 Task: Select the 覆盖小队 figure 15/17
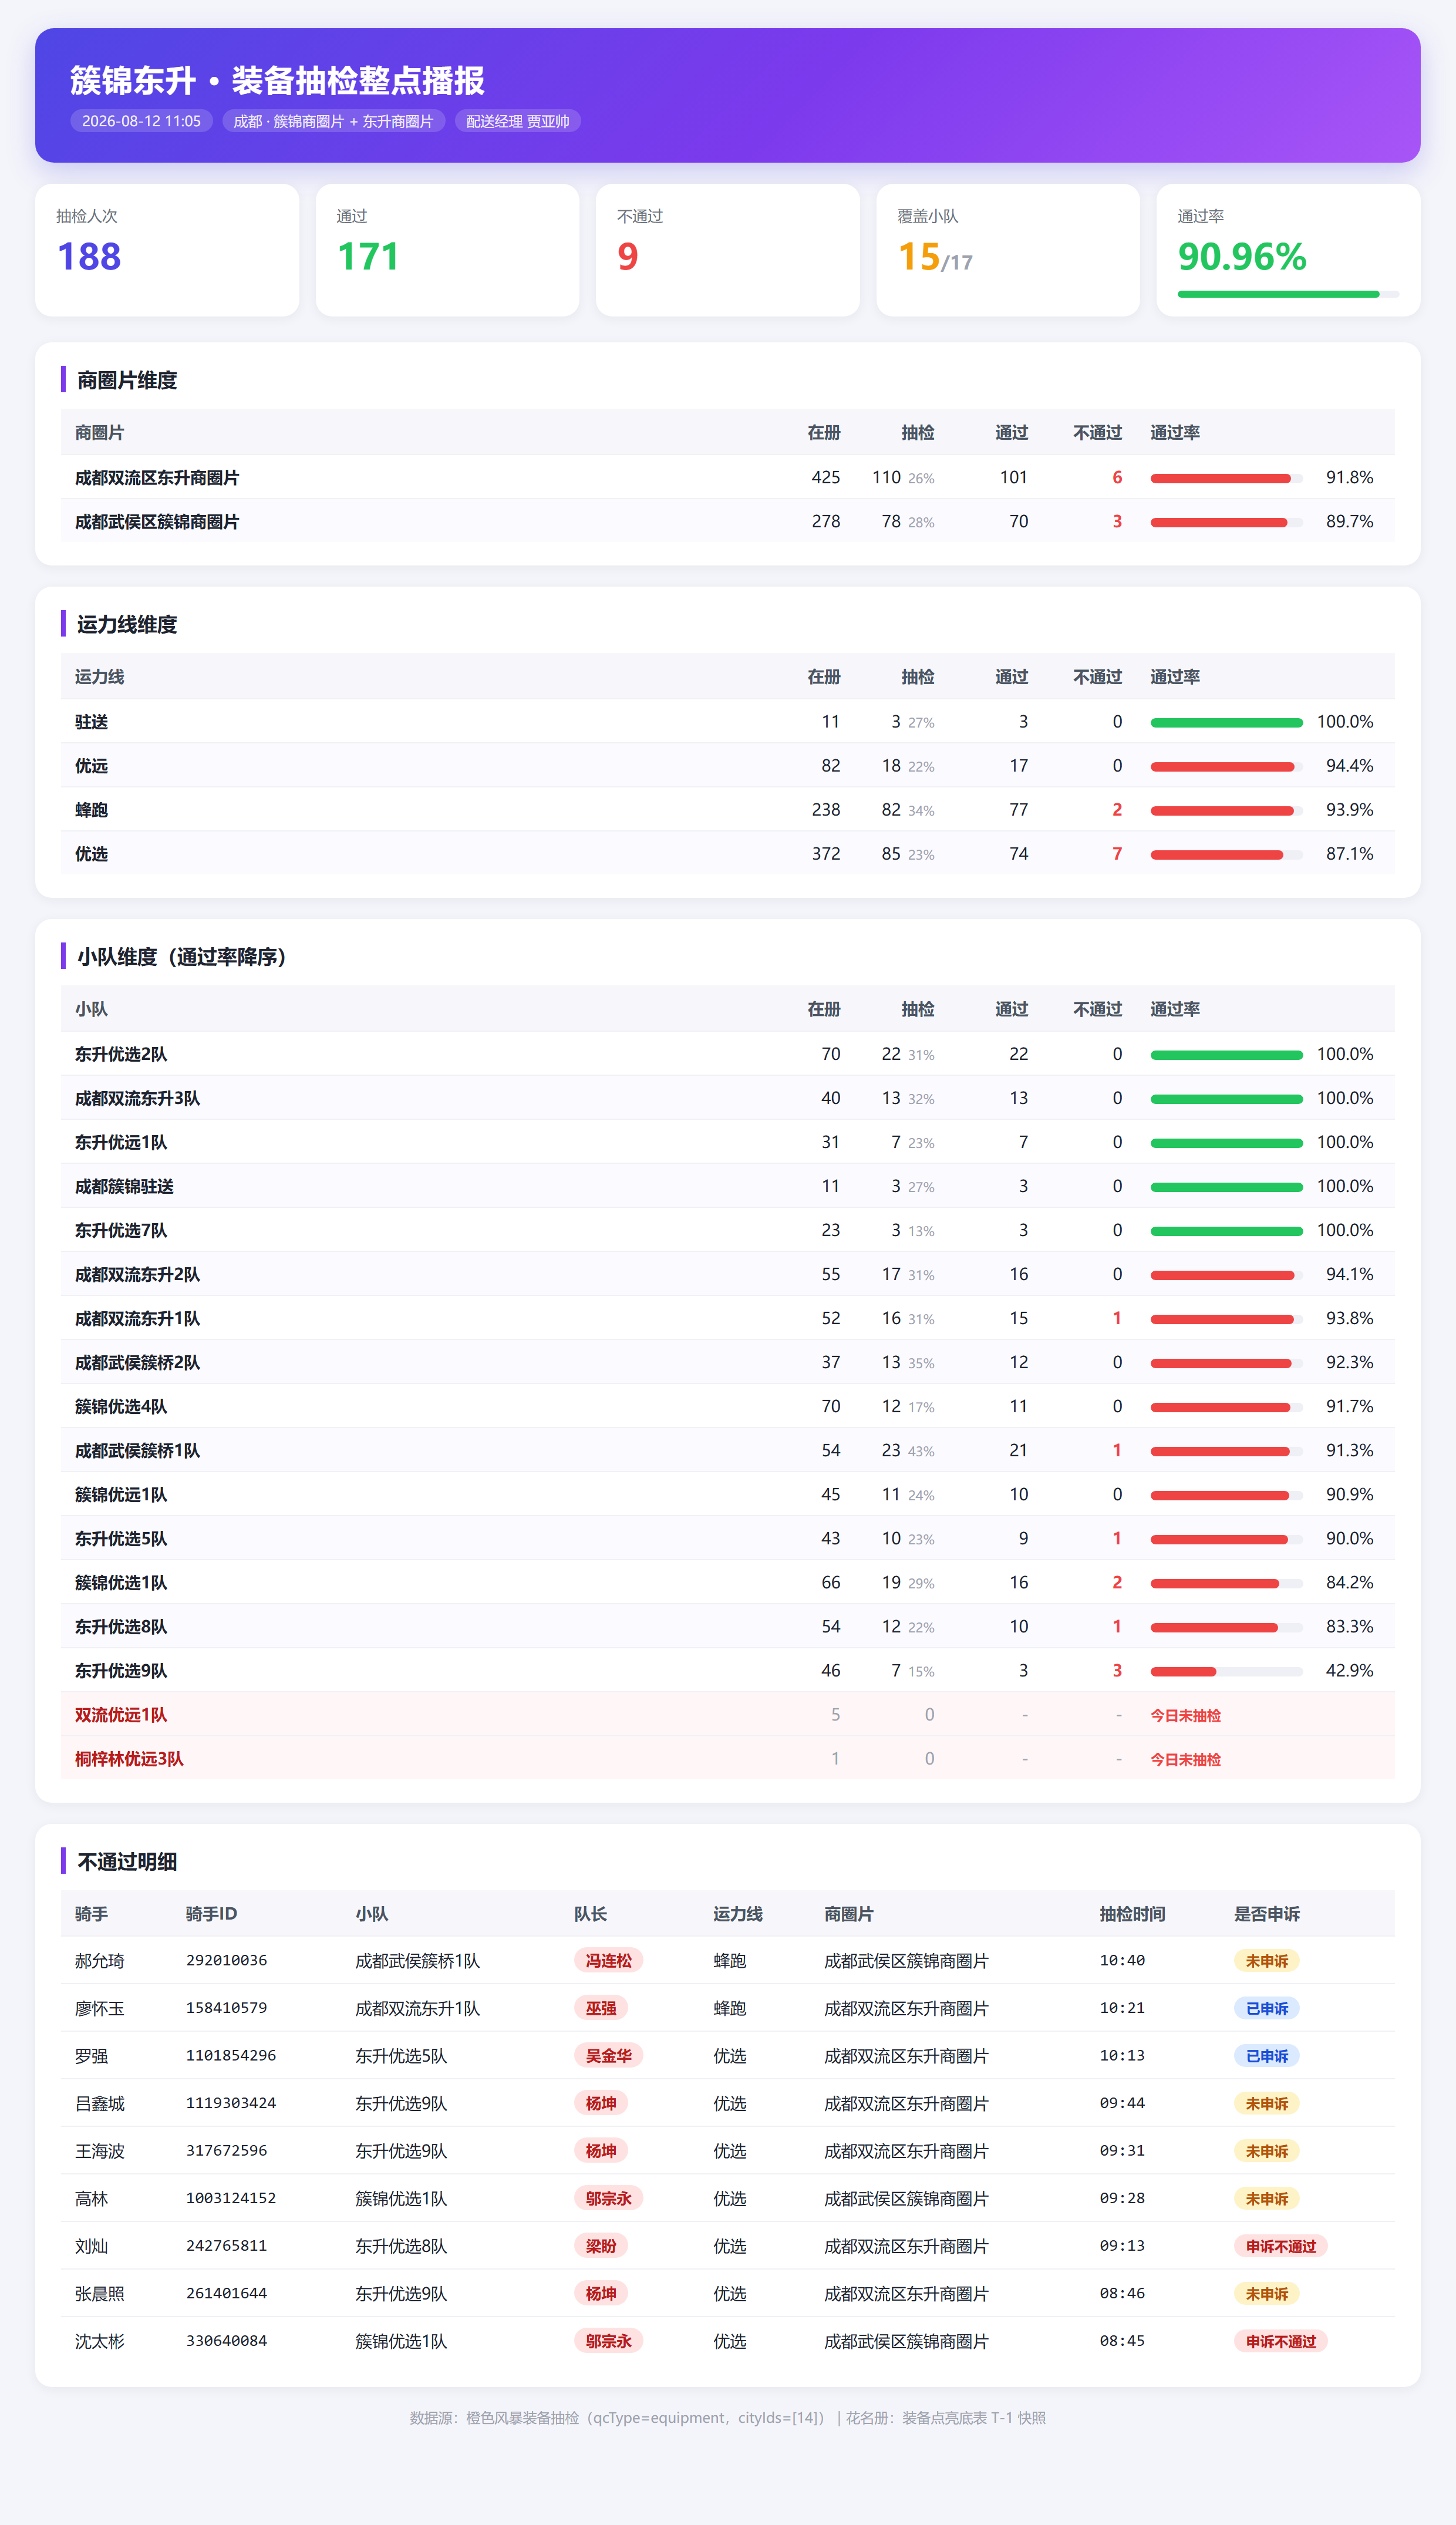click(x=935, y=257)
